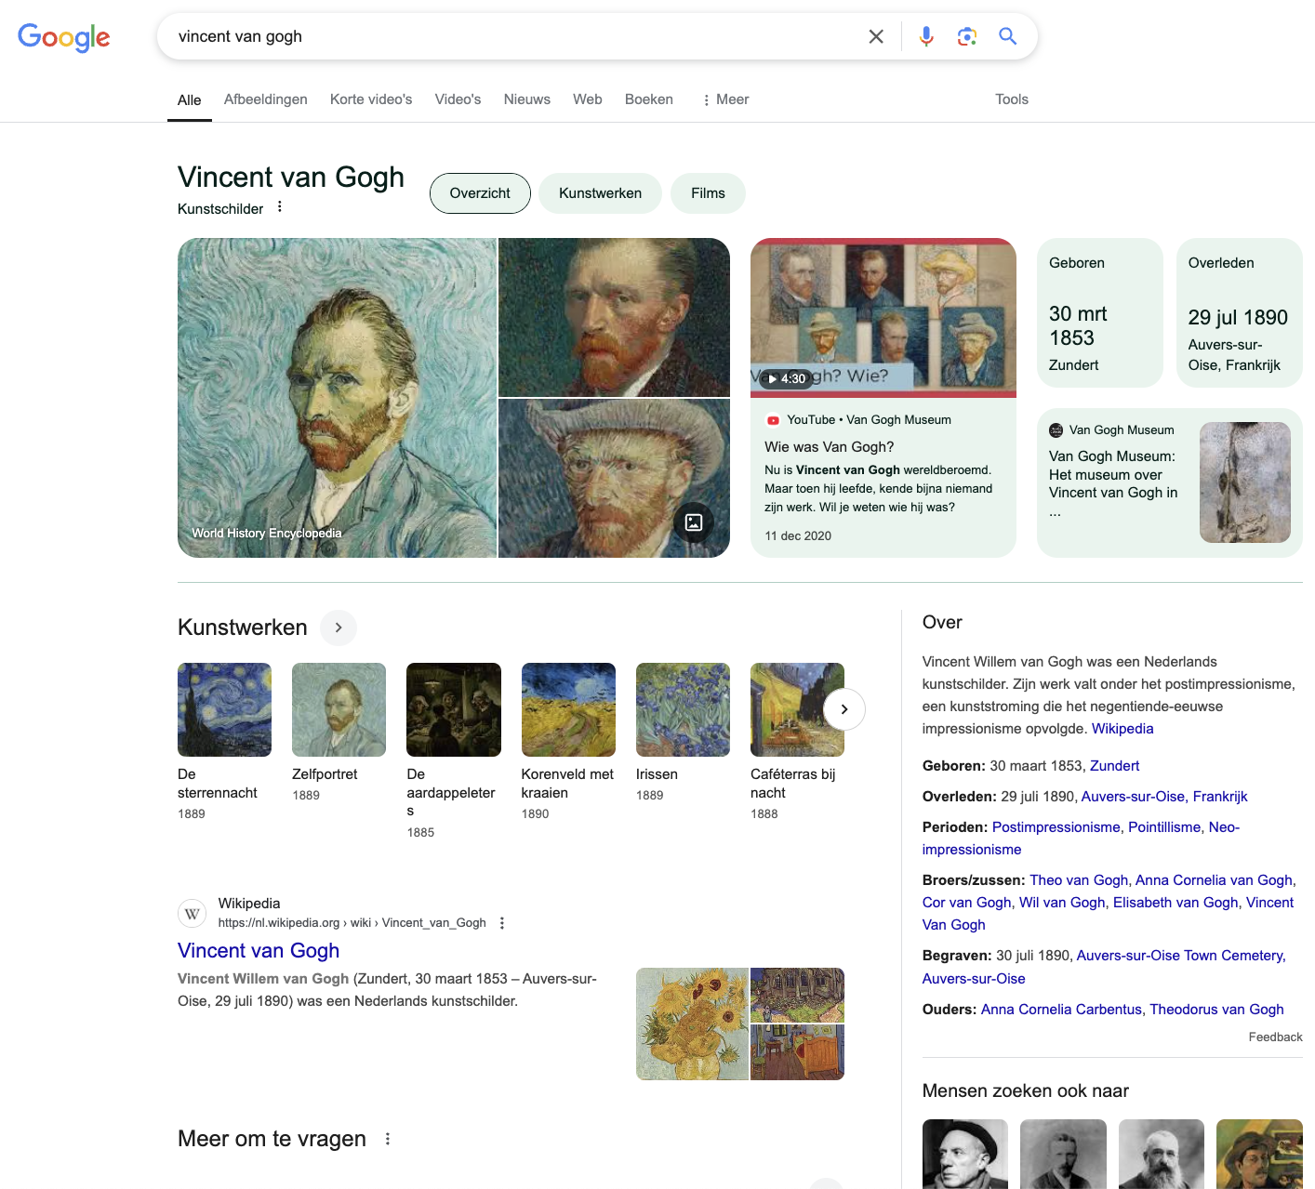Click Van Gogh Museum favicon
Image resolution: width=1315 pixels, height=1189 pixels.
(1056, 430)
